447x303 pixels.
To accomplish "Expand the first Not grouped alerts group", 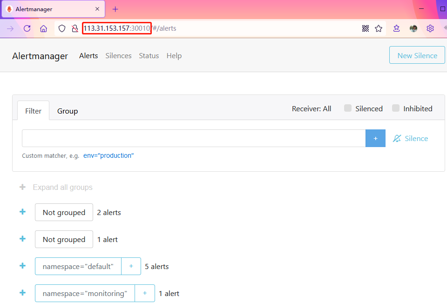I will coord(22,212).
